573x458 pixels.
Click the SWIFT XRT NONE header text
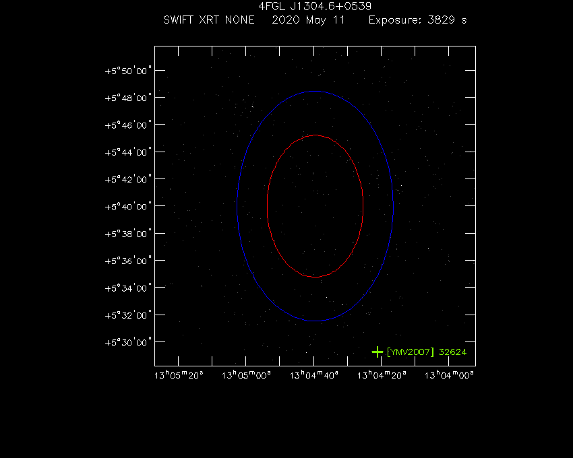tap(209, 20)
